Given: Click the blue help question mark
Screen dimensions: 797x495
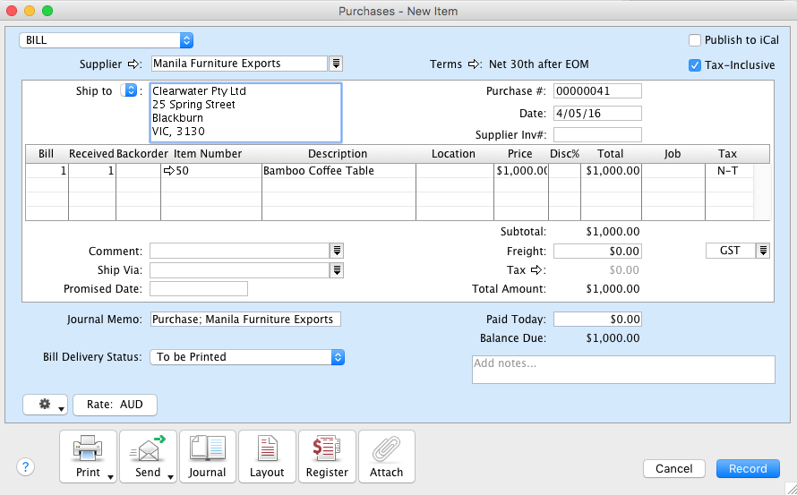Looking at the screenshot, I should (x=25, y=466).
